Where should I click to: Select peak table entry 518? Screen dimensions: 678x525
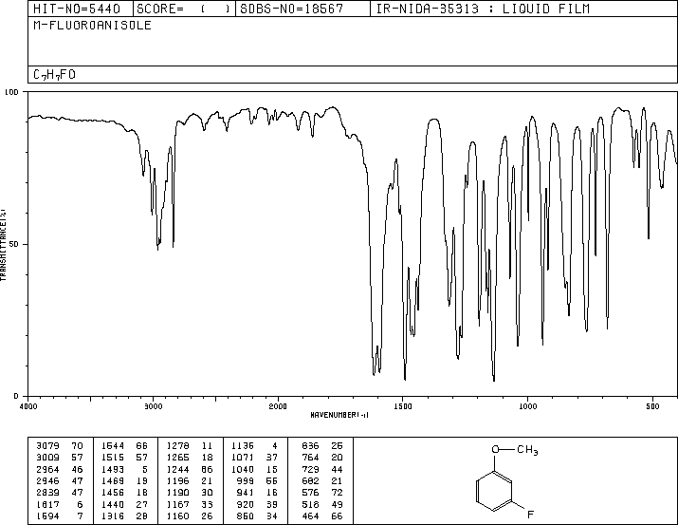coord(322,504)
